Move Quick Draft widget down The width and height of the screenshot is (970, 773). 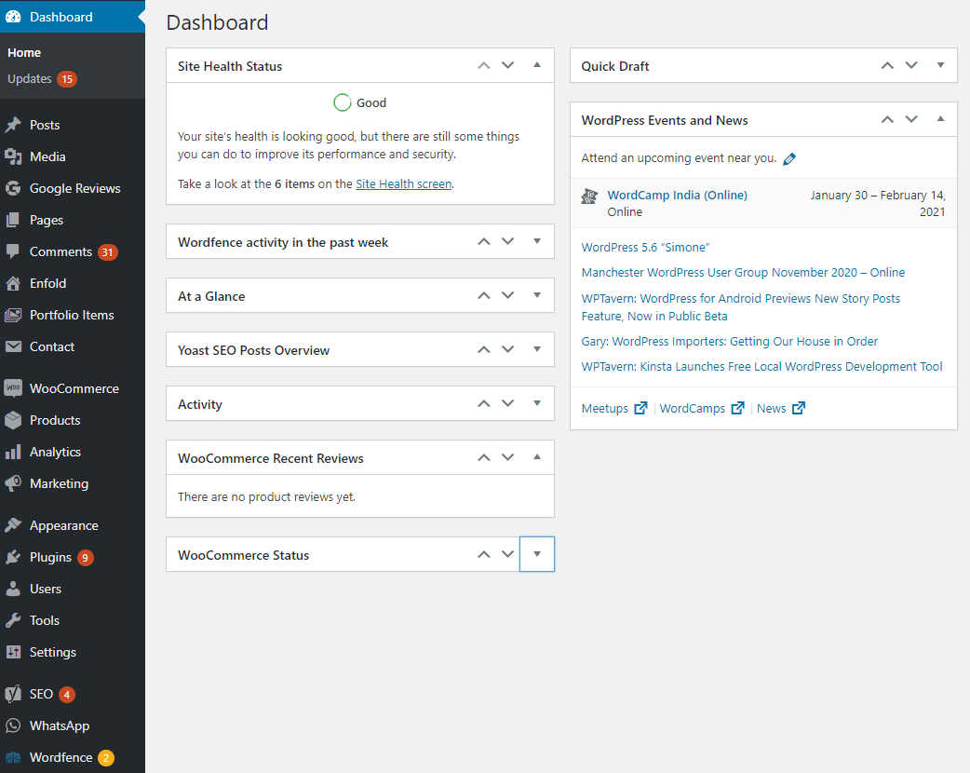[x=911, y=65]
